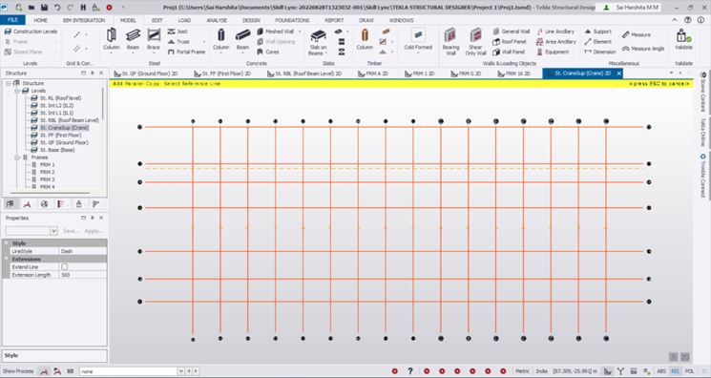711x378 pixels.
Task: Toggle the Extend Line checkbox
Action: 64,267
